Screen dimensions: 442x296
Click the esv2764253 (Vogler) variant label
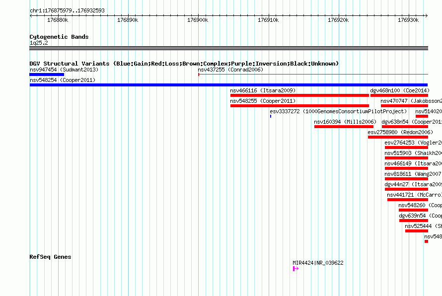point(413,143)
